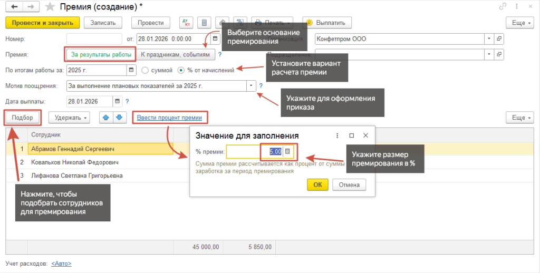Click the Сотрудник column header

[101, 135]
